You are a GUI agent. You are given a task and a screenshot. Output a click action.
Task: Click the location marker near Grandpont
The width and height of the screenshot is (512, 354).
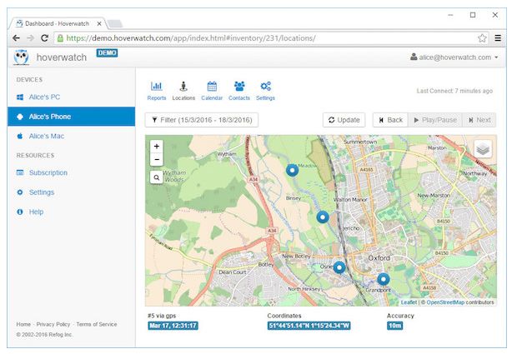[x=383, y=279]
